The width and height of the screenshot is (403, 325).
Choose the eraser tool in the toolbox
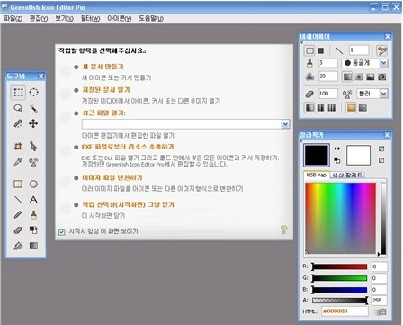coord(18,230)
